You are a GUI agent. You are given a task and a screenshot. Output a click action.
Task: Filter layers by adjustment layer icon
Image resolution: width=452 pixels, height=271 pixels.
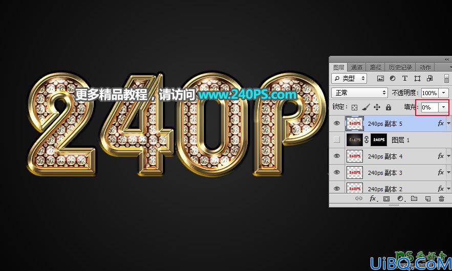click(x=393, y=78)
